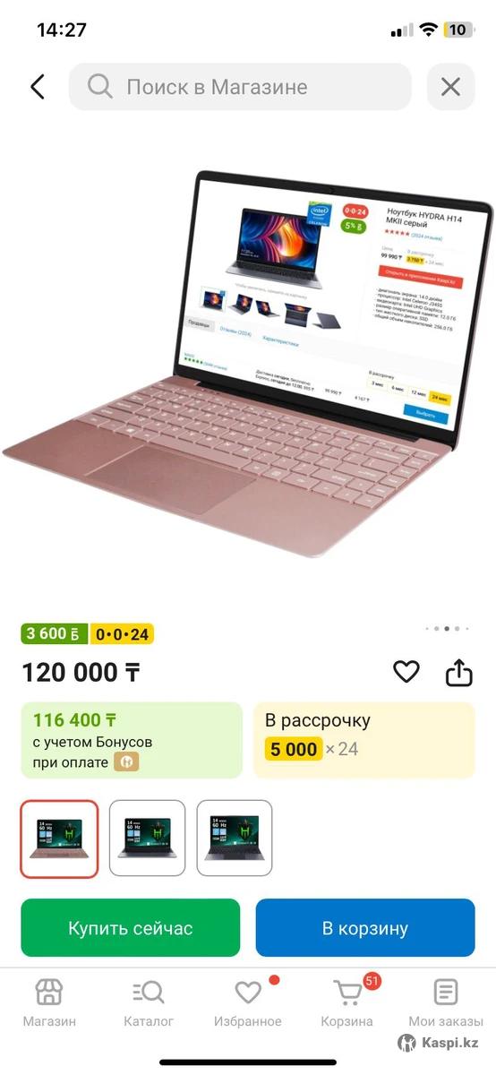Viewport: 496px width, 1075px height.
Task: Open the Каталог tab
Action: 149,1004
